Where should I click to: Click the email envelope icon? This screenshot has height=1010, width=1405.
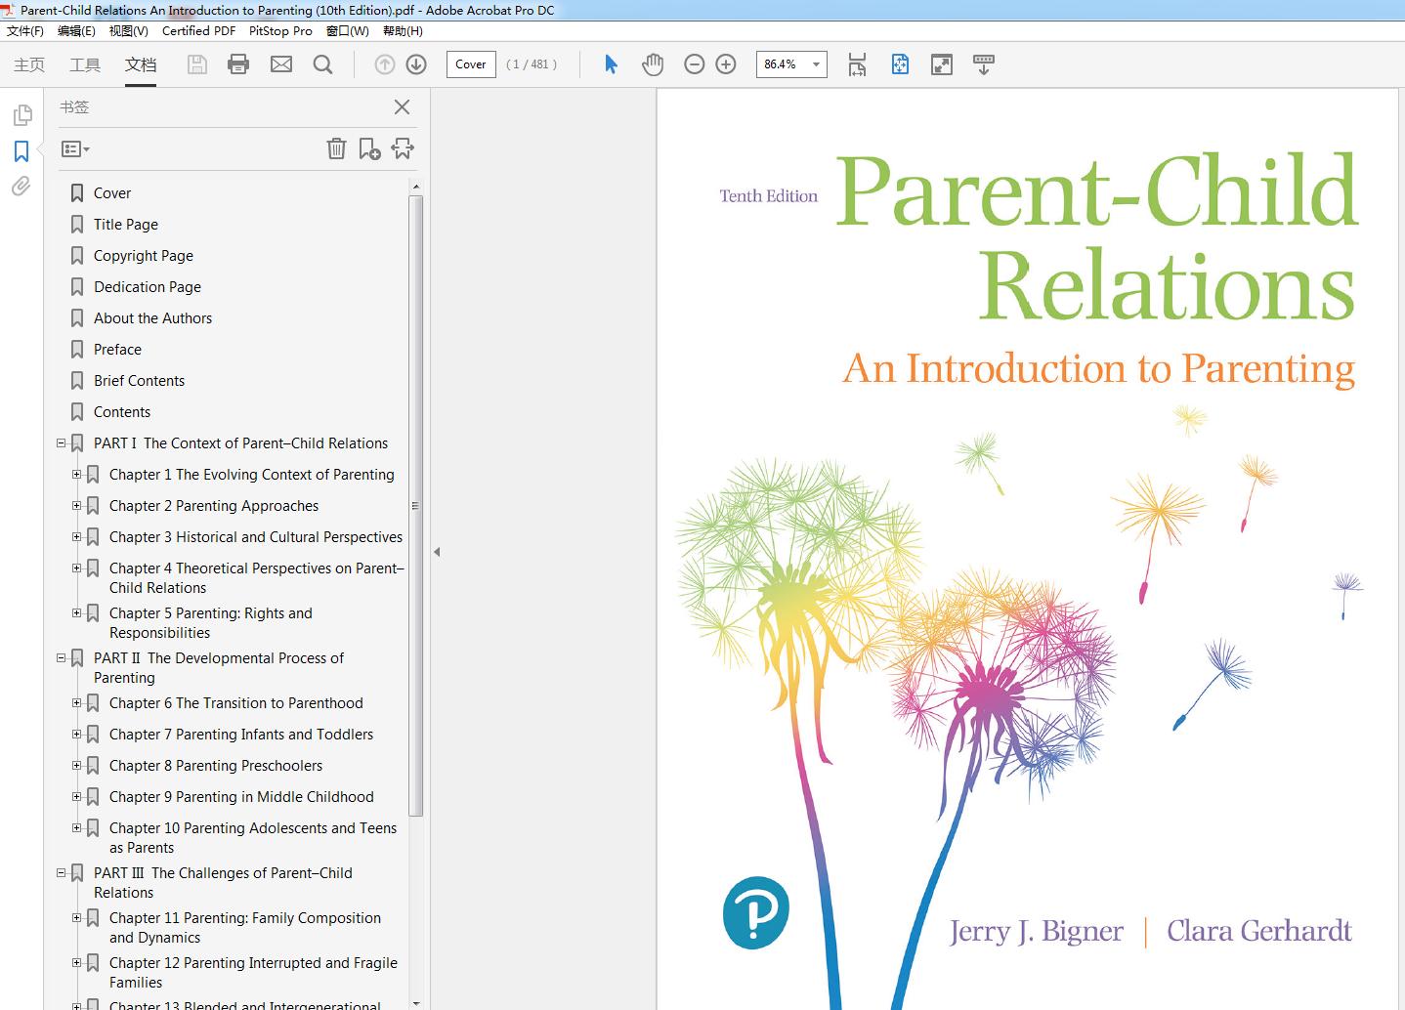[x=281, y=64]
